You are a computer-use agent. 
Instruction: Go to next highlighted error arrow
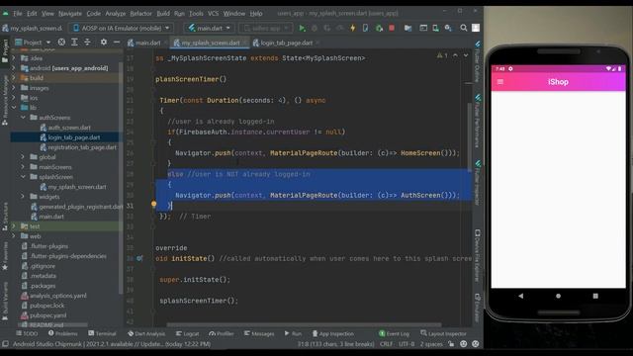(x=466, y=55)
